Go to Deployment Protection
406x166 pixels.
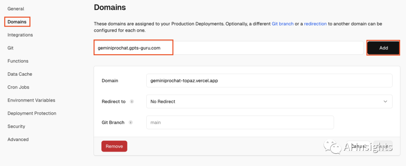32,113
